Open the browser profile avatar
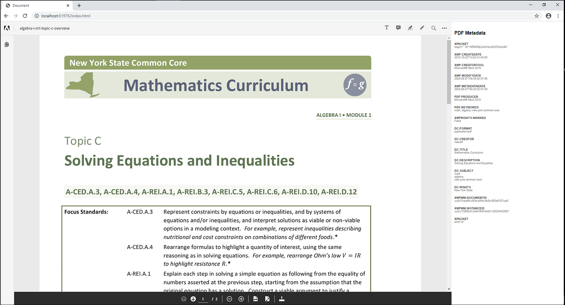Viewport: 565px width, 305px height. pos(548,16)
